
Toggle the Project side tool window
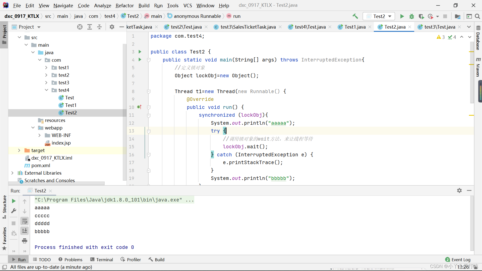(x=4, y=35)
